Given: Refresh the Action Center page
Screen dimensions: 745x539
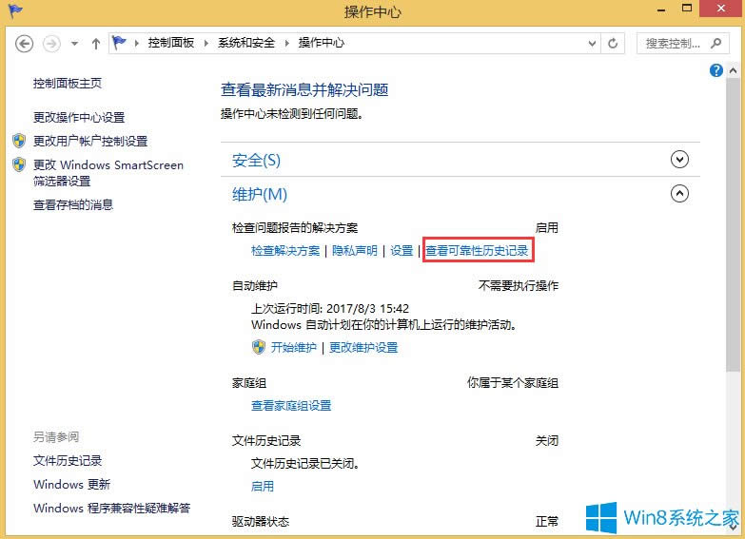Looking at the screenshot, I should point(613,44).
